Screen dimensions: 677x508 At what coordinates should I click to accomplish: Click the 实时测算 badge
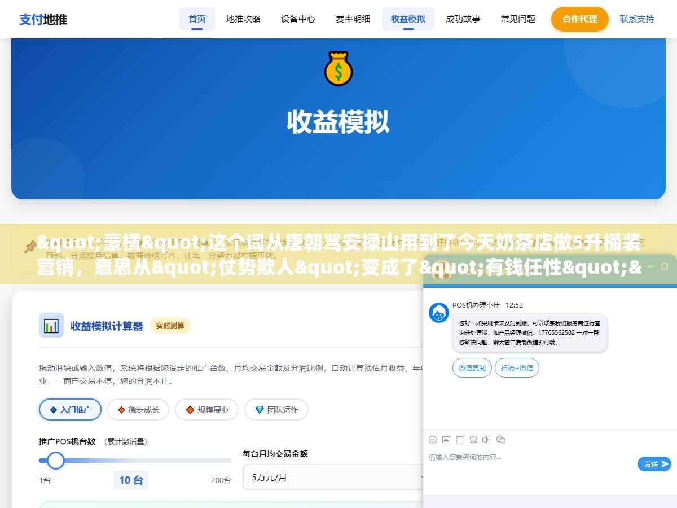tap(170, 326)
